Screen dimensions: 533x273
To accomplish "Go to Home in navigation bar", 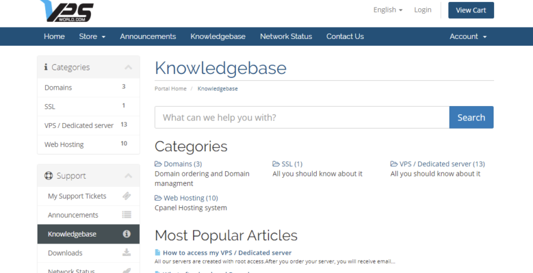I will click(54, 36).
